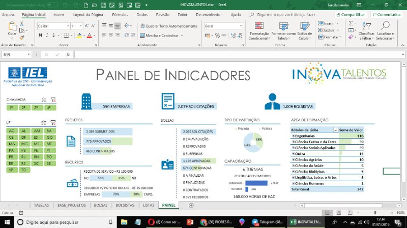Click the Cut scissors icon

22,24
